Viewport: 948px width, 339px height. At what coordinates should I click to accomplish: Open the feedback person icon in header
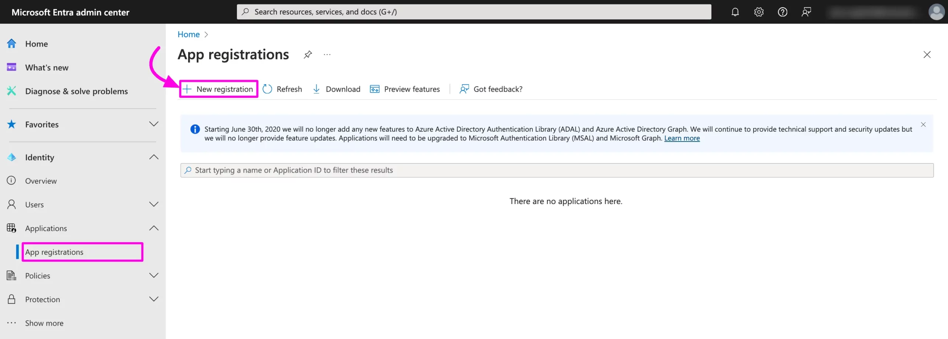tap(806, 12)
